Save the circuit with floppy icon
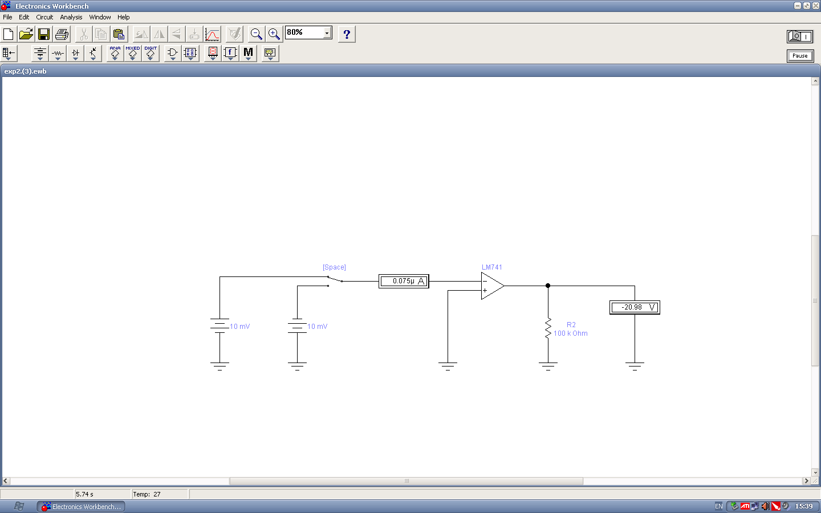Image resolution: width=821 pixels, height=513 pixels. tap(44, 34)
